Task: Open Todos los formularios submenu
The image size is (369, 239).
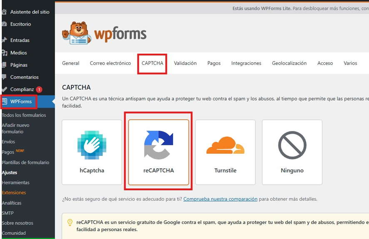Action: pos(24,115)
